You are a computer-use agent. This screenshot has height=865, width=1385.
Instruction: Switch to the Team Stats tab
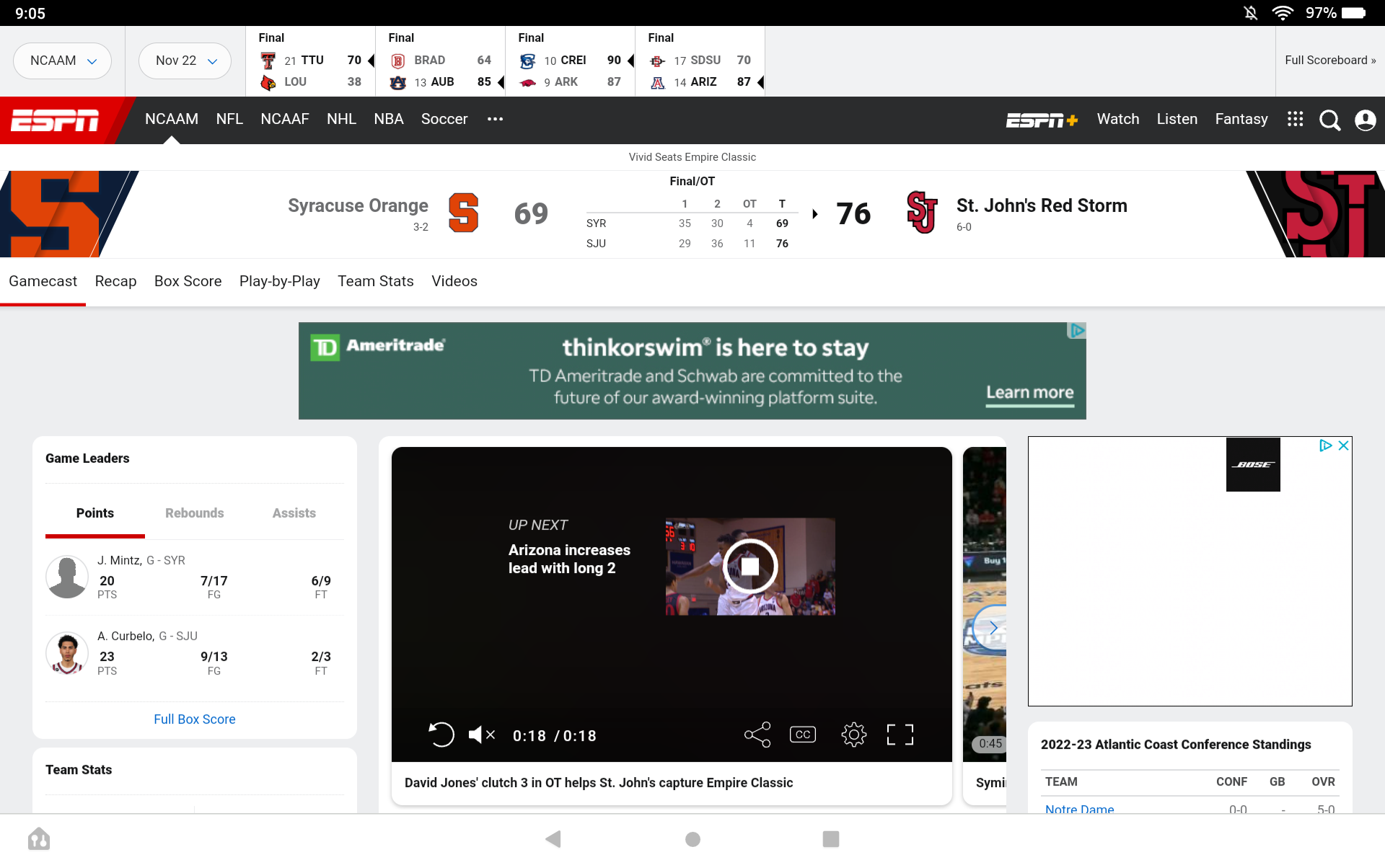(x=376, y=281)
